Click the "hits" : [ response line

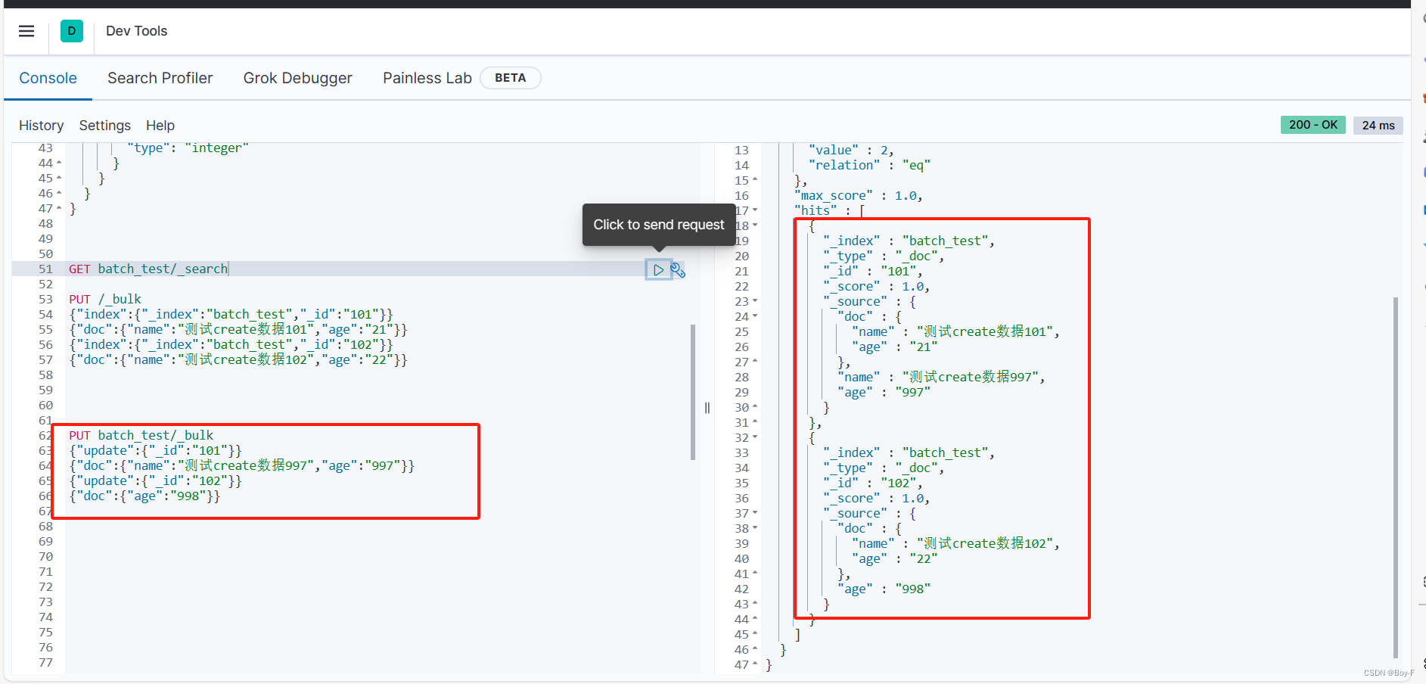pos(830,210)
